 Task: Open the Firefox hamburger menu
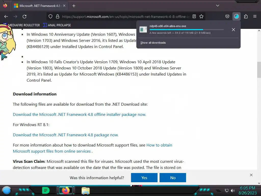point(255,16)
